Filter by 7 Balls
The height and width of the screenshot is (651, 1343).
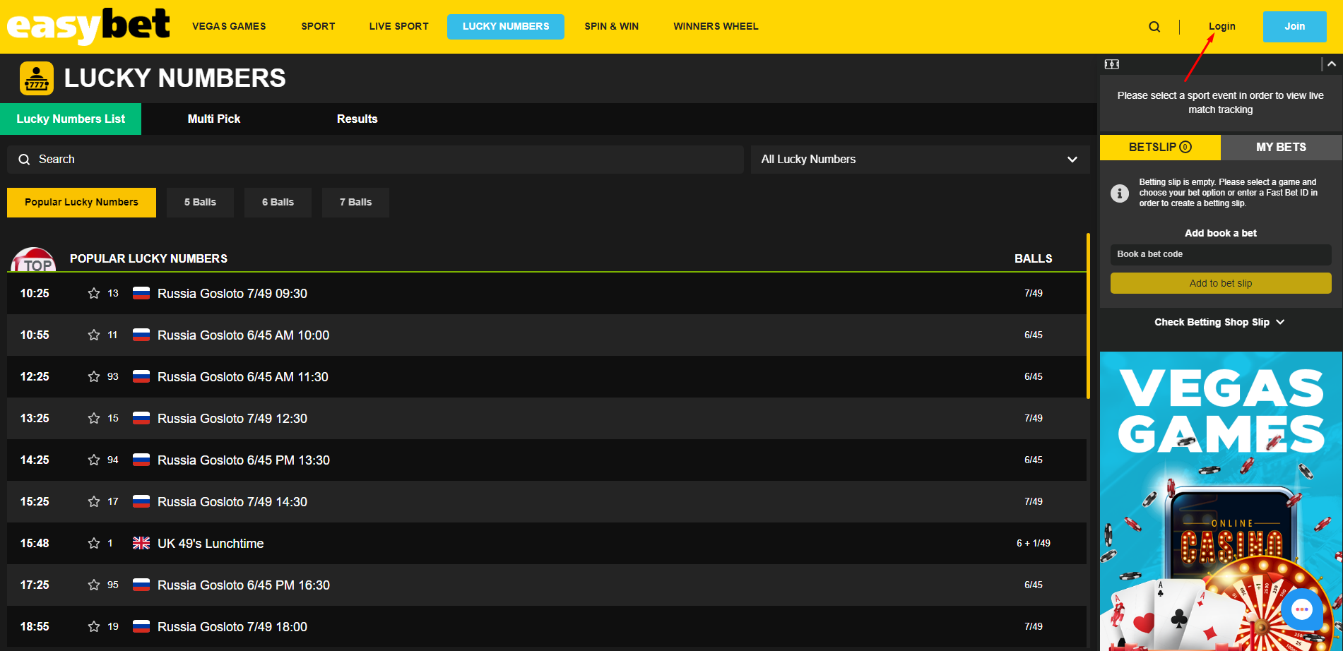pyautogui.click(x=355, y=202)
